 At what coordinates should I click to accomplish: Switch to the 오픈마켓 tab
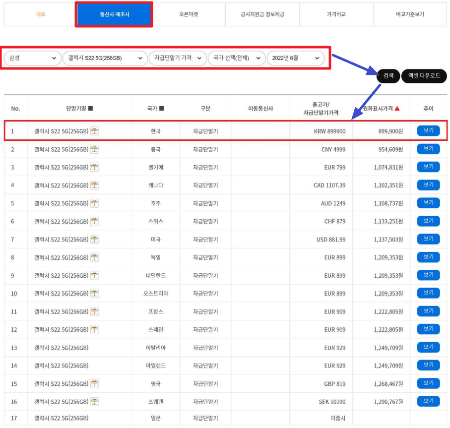click(189, 14)
